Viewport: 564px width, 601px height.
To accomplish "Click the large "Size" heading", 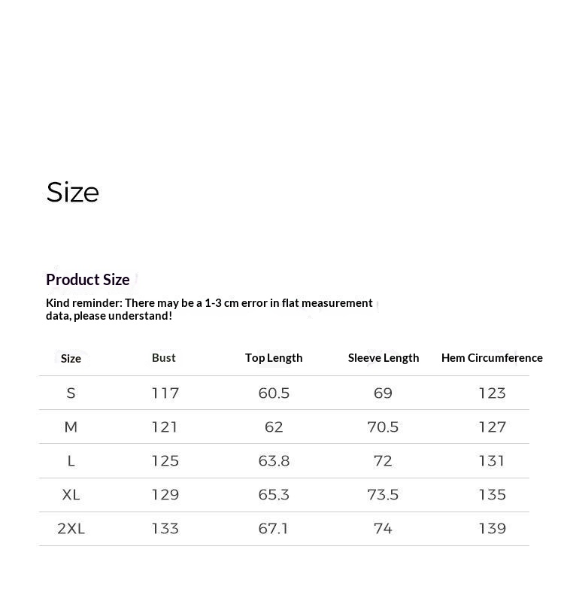I will coord(73,193).
